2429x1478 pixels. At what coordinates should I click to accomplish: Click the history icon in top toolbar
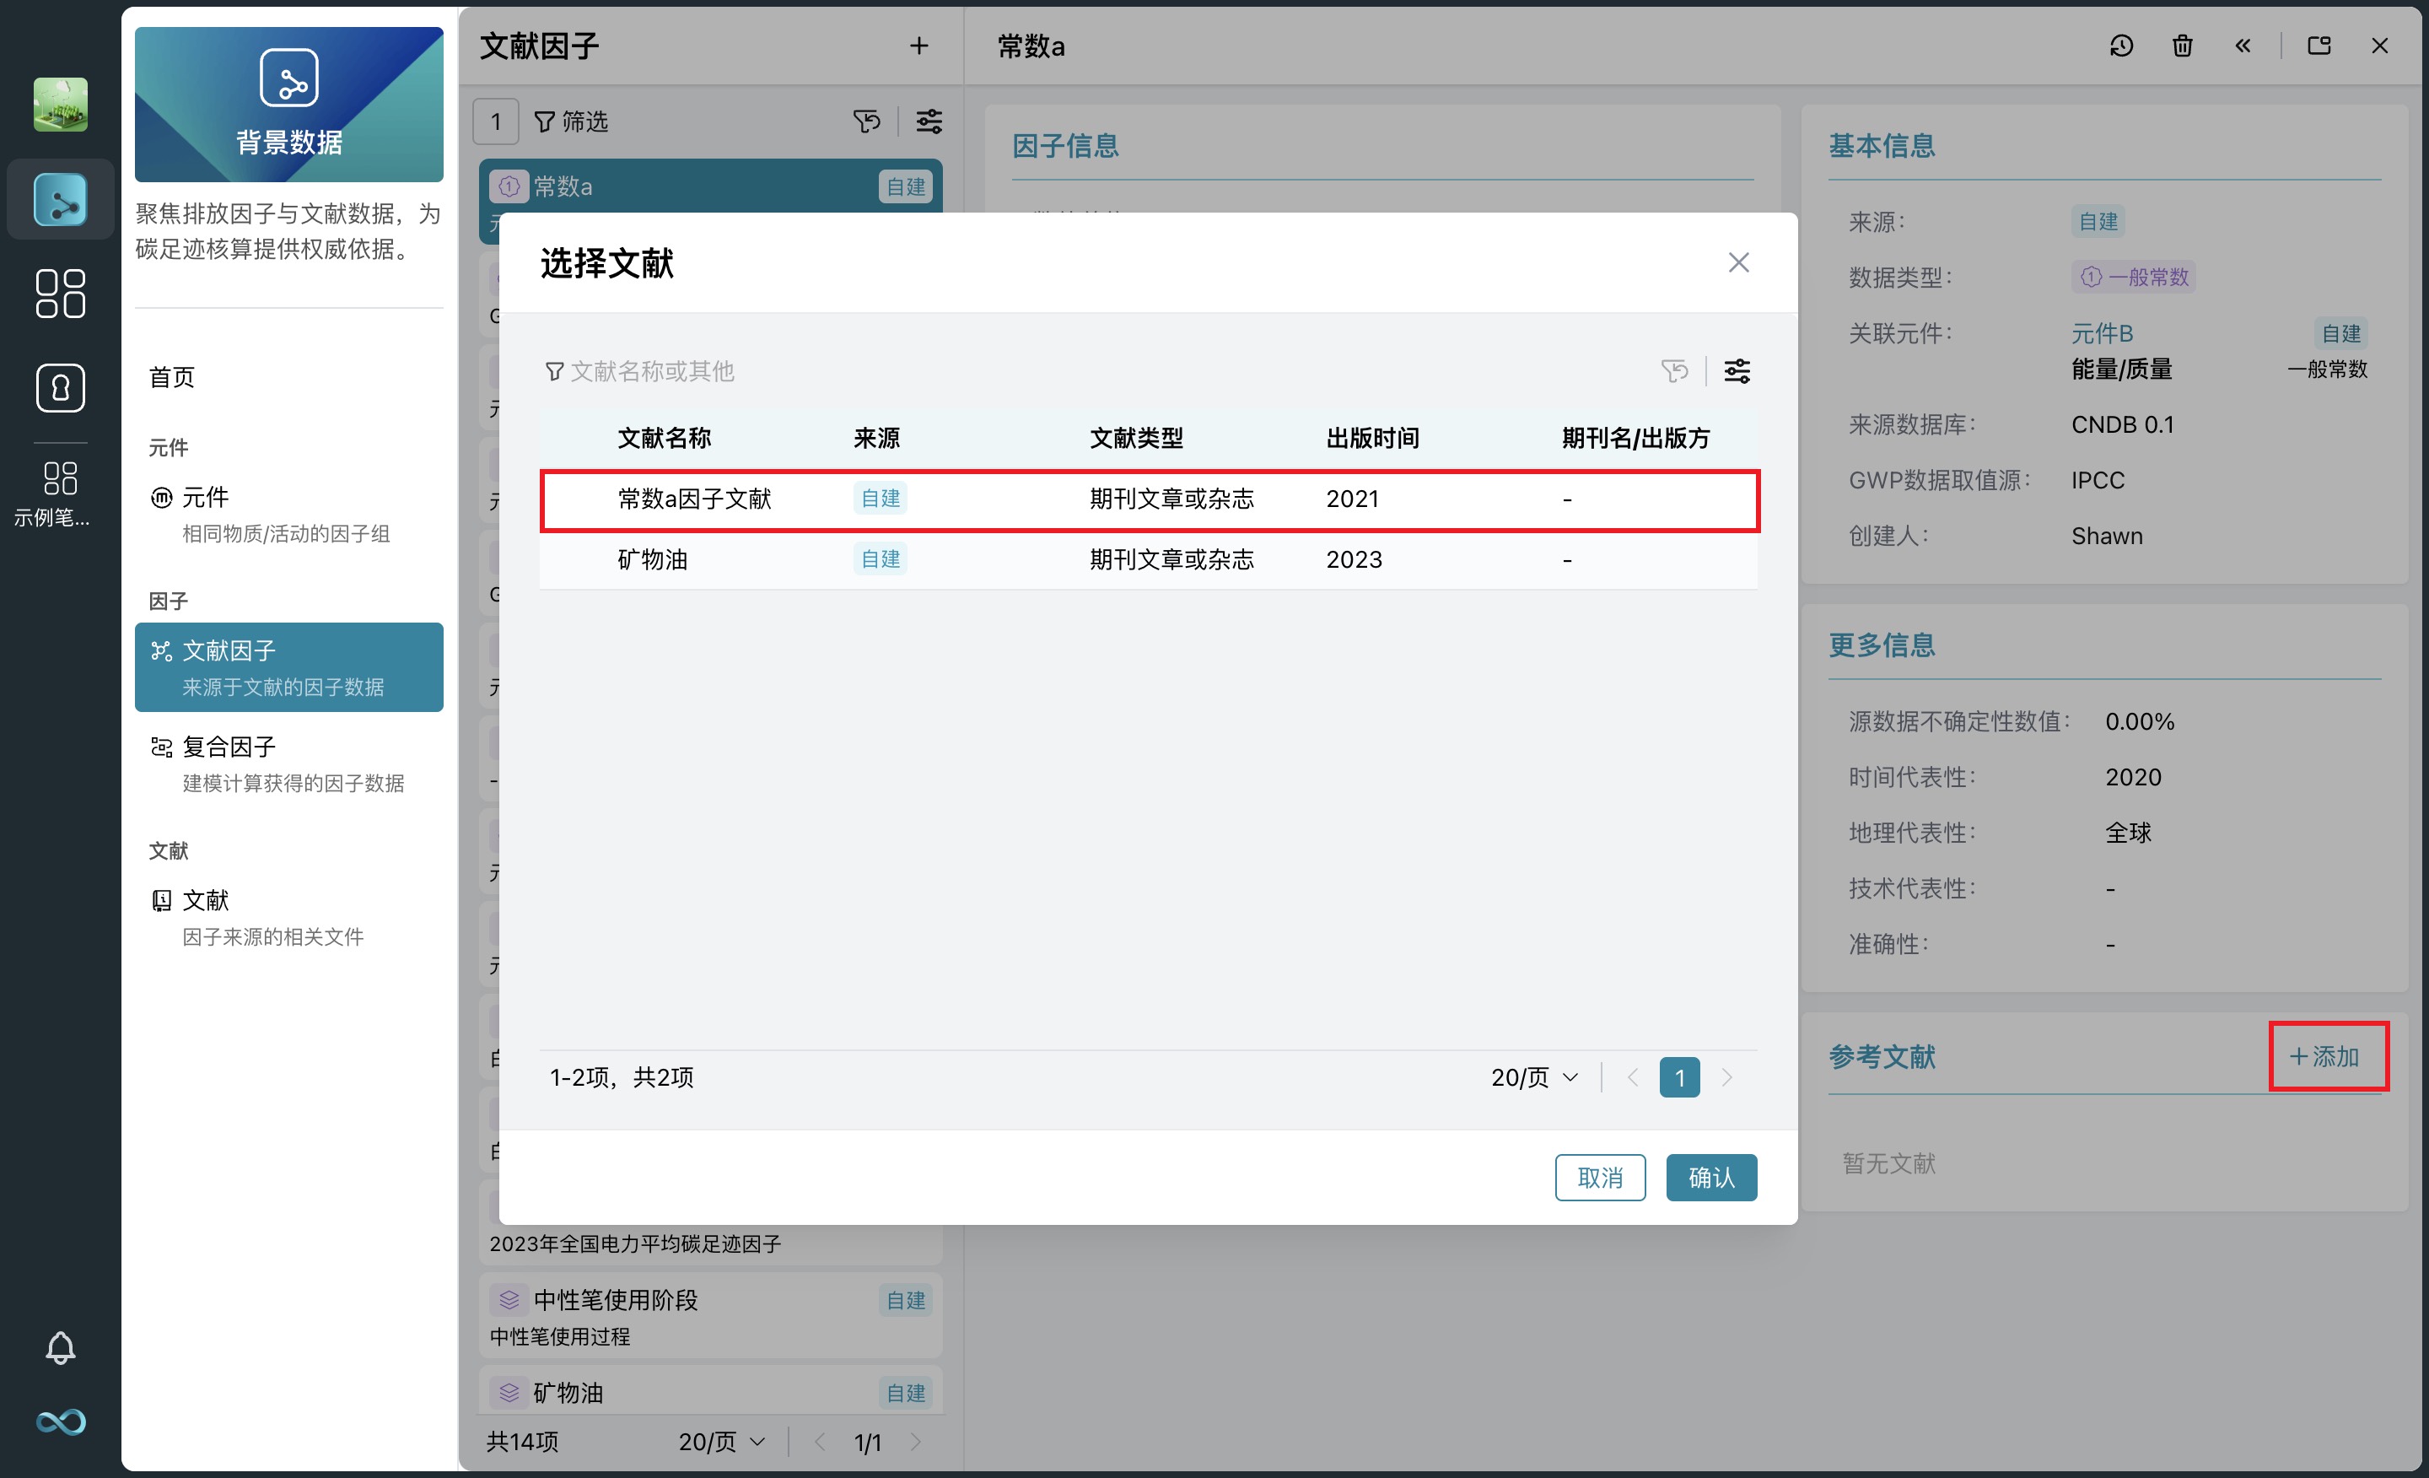pyautogui.click(x=2120, y=46)
